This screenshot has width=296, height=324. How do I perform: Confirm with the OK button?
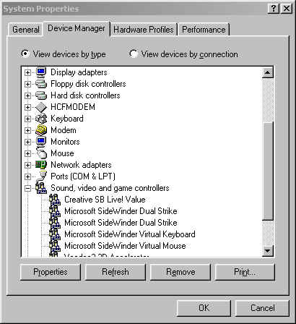point(204,308)
